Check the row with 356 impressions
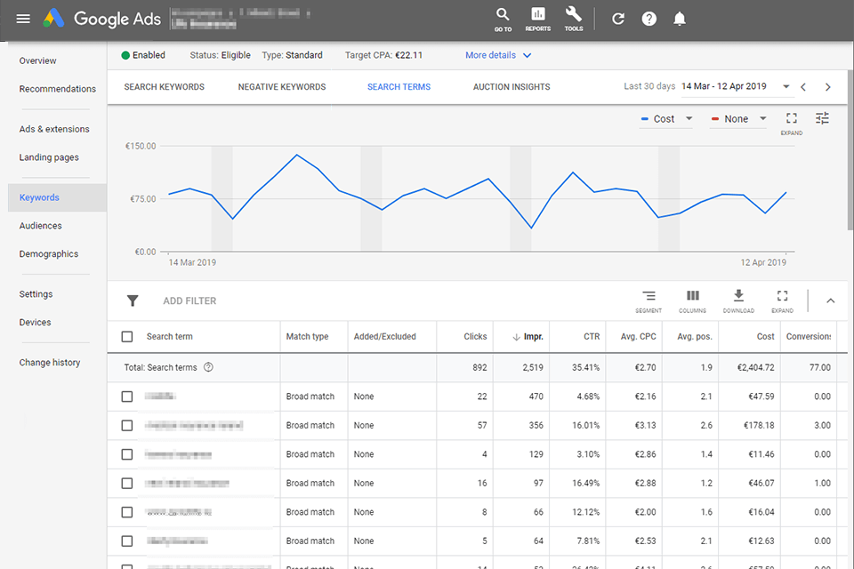 click(x=127, y=426)
